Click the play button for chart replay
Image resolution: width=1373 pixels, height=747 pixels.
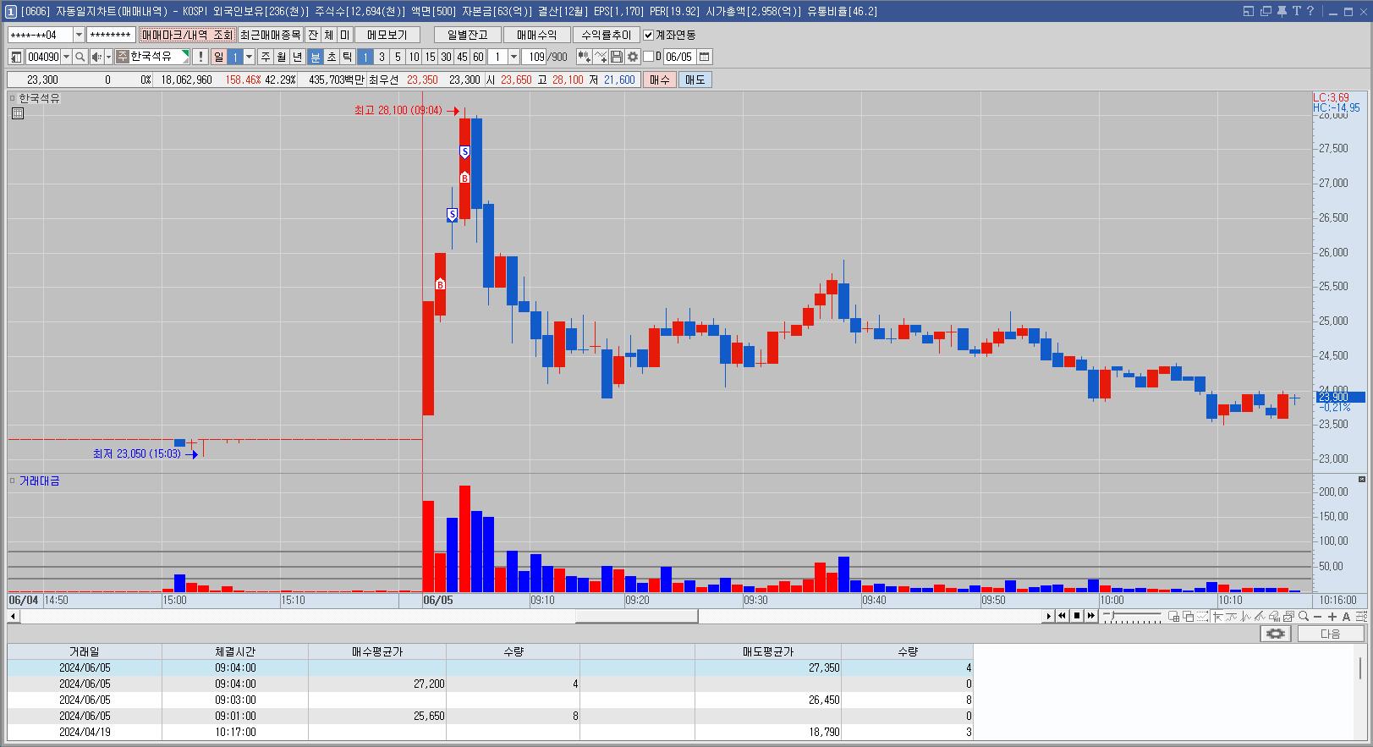[x=1048, y=616]
